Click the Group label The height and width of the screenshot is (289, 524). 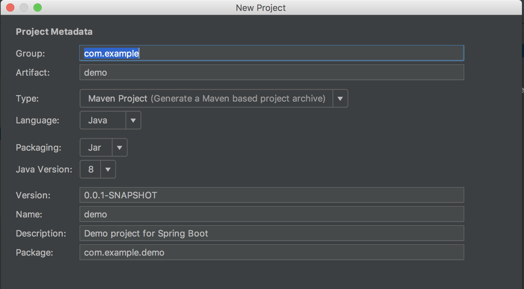(x=30, y=54)
